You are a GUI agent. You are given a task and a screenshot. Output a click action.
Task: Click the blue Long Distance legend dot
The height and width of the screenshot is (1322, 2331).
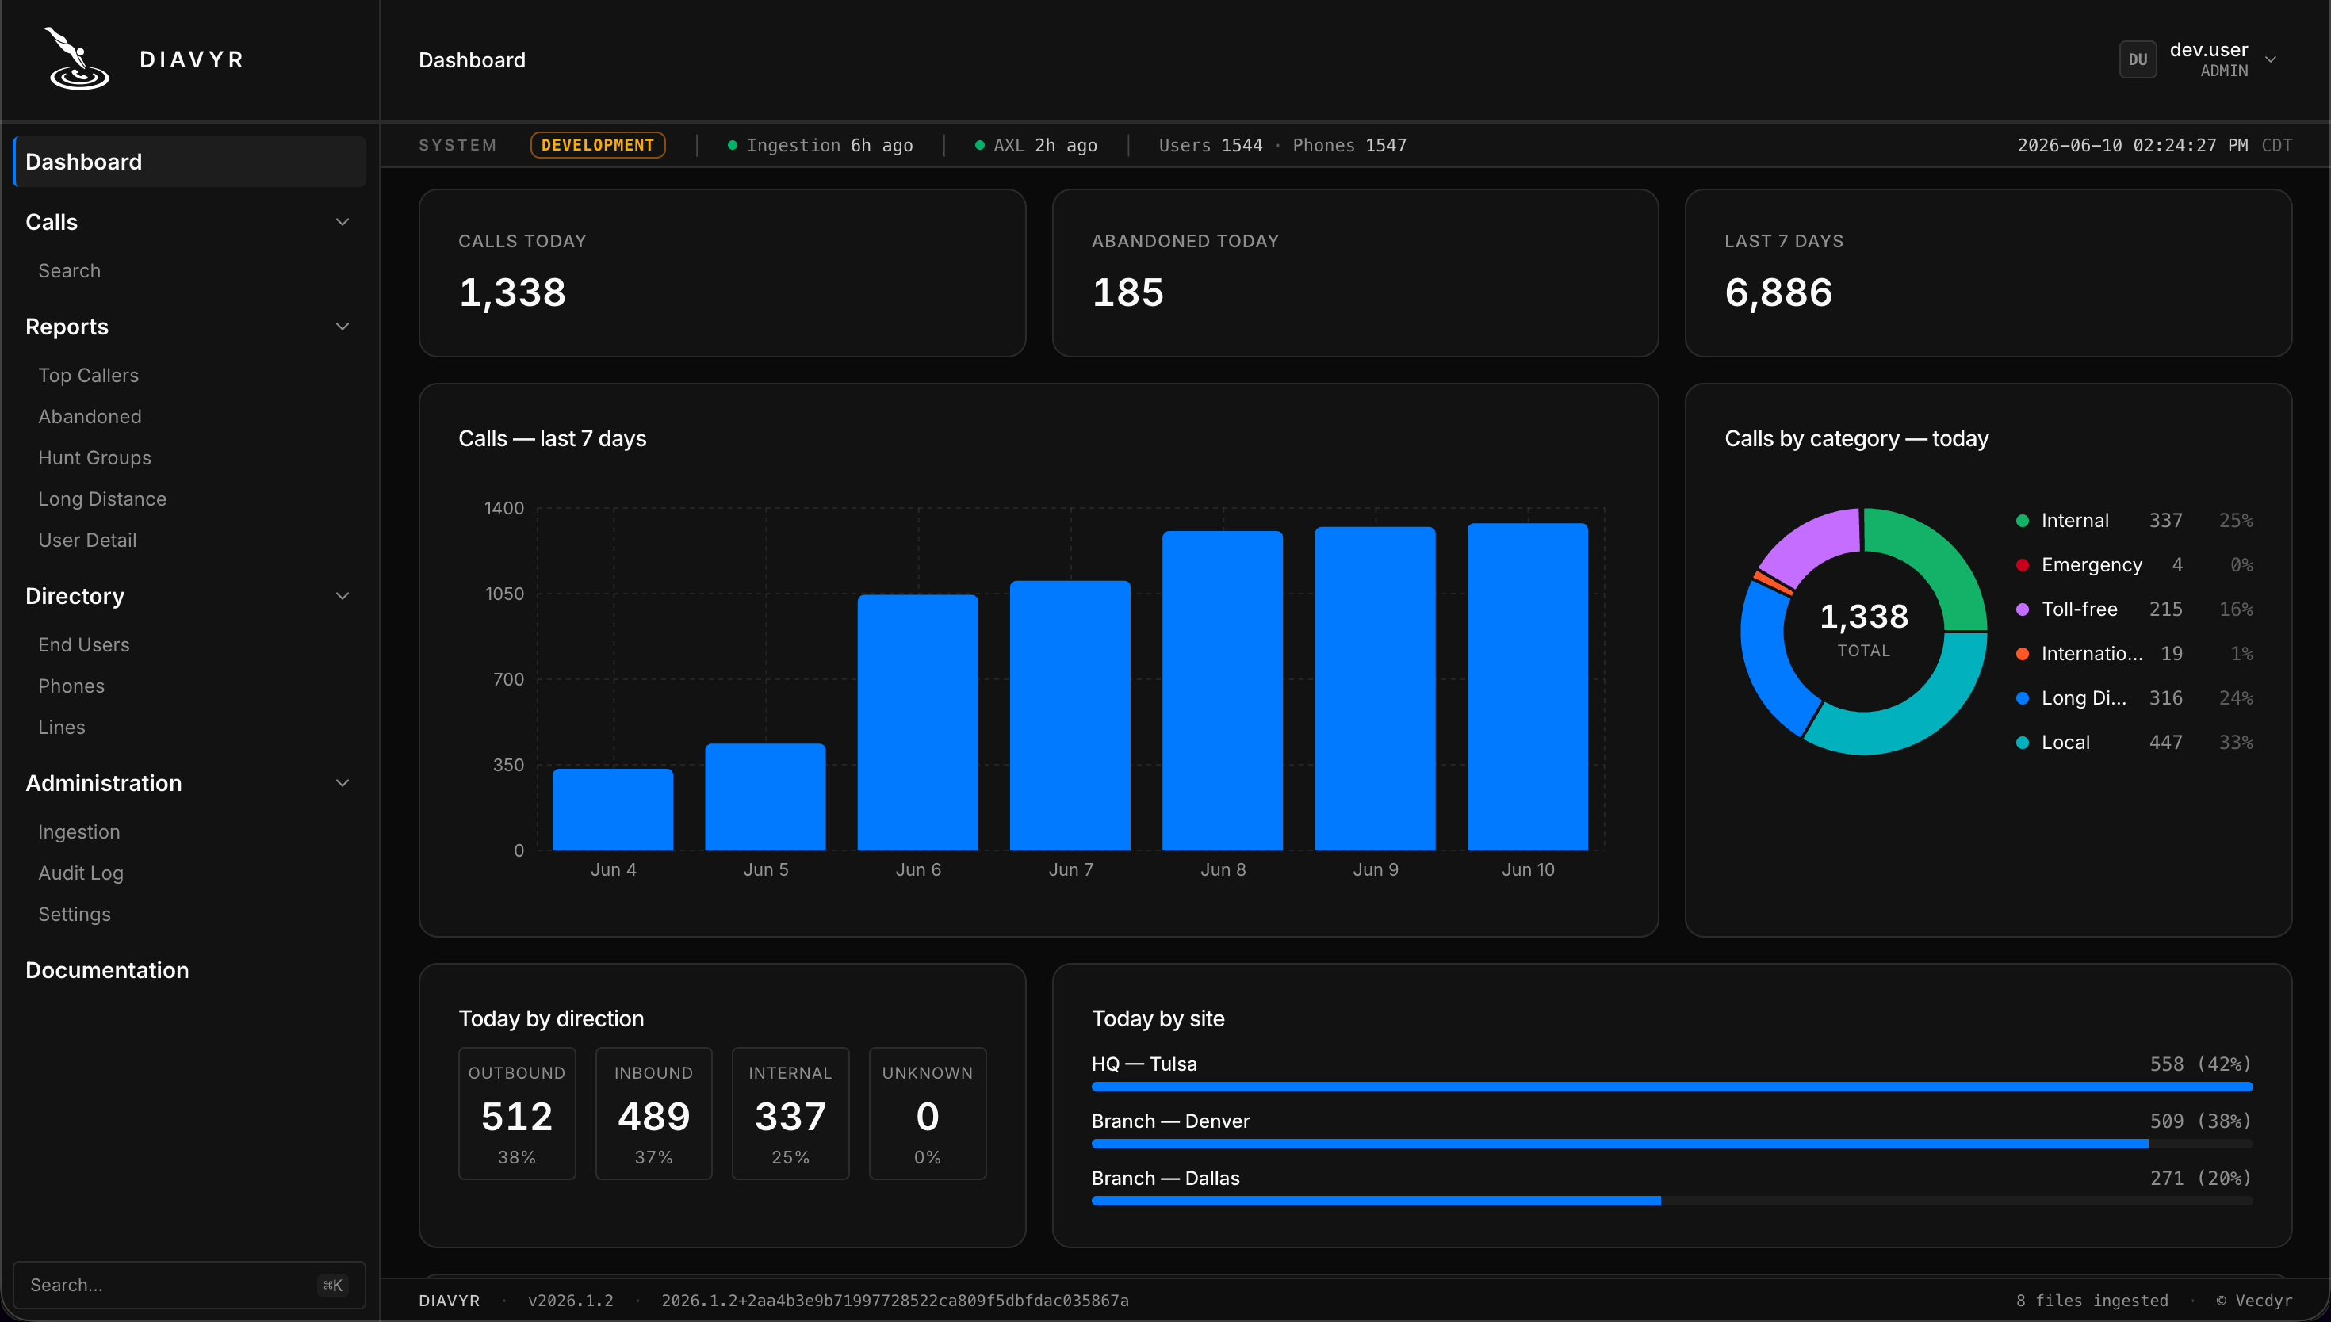coord(2023,699)
